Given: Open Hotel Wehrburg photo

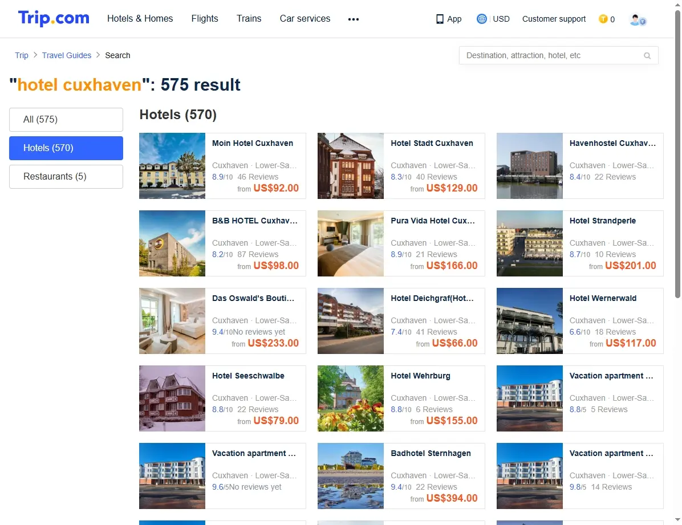Looking at the screenshot, I should tap(351, 398).
